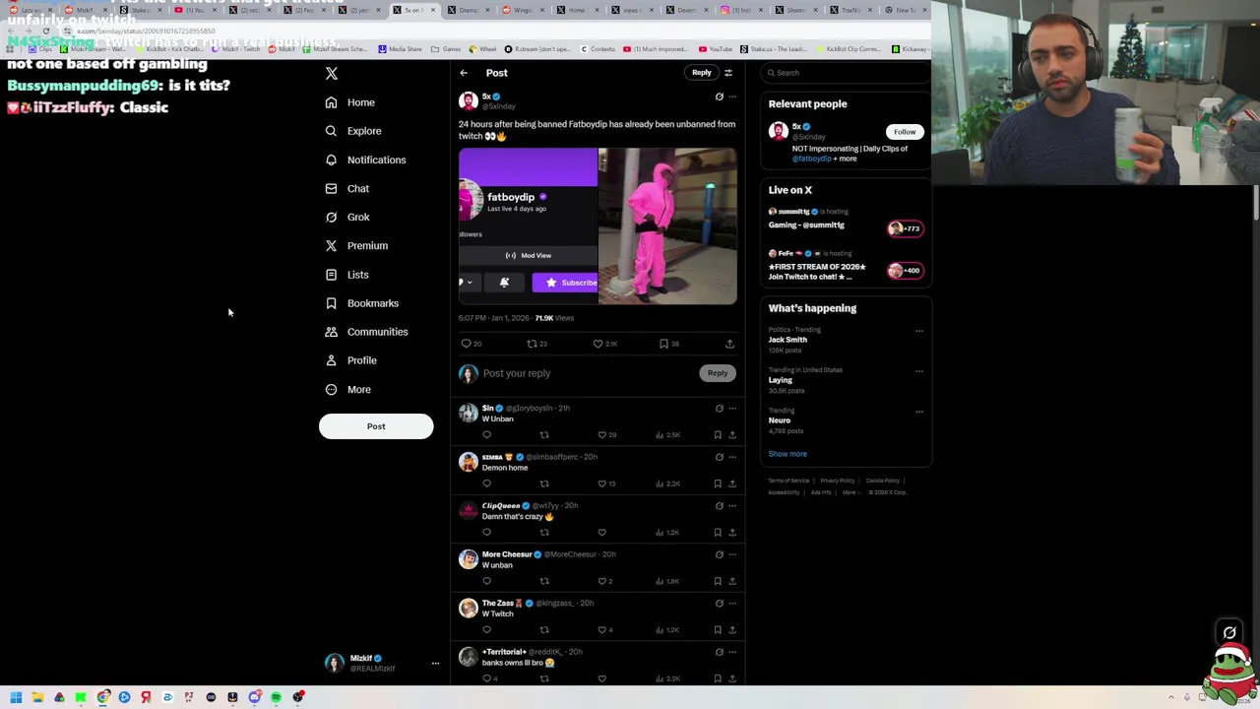
Task: Open Profile in sidebar
Action: [350, 360]
